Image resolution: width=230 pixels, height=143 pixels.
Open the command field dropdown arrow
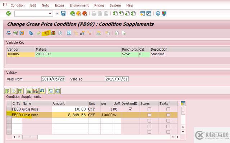(50, 14)
